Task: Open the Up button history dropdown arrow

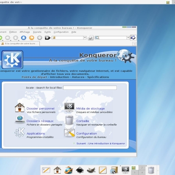Action: click(19, 40)
